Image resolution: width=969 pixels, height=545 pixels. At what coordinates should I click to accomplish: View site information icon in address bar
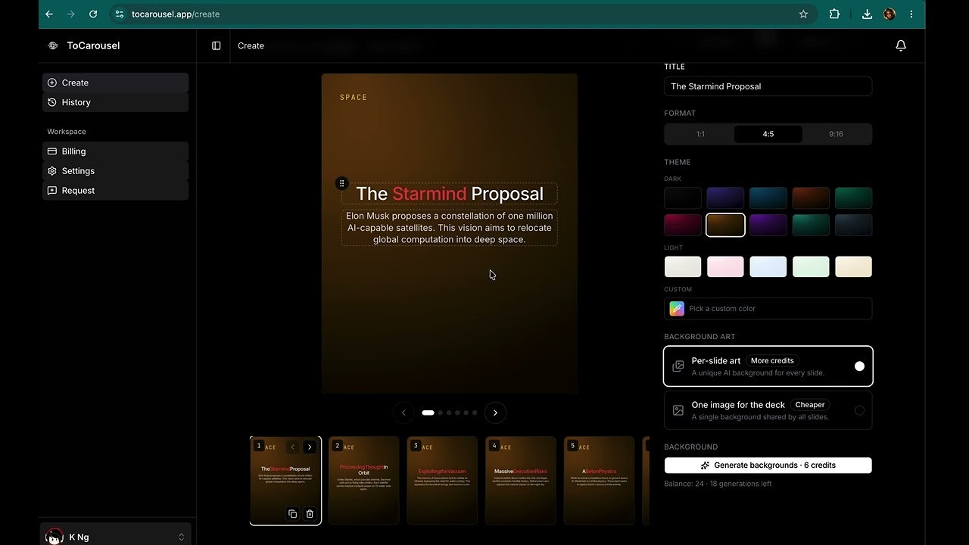point(120,14)
